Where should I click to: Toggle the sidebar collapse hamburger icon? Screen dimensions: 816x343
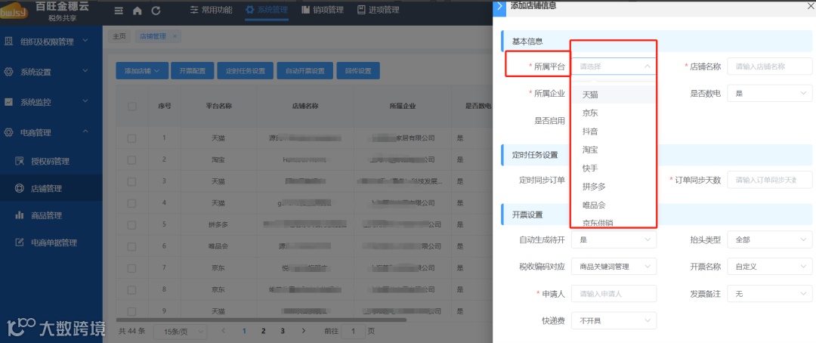coord(119,11)
